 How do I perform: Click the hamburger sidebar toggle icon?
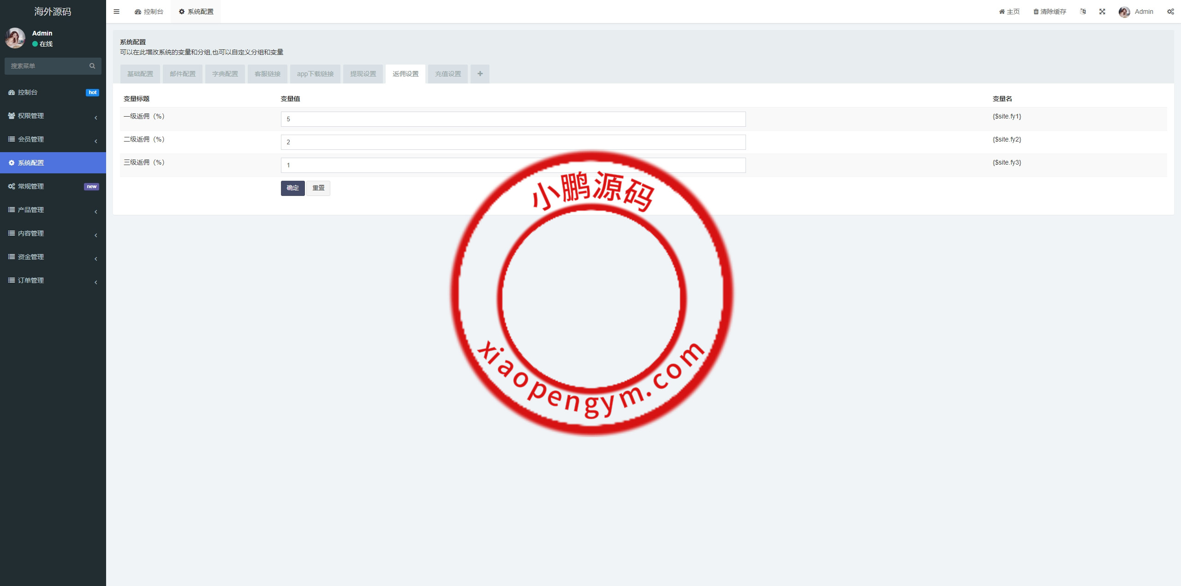pos(116,12)
